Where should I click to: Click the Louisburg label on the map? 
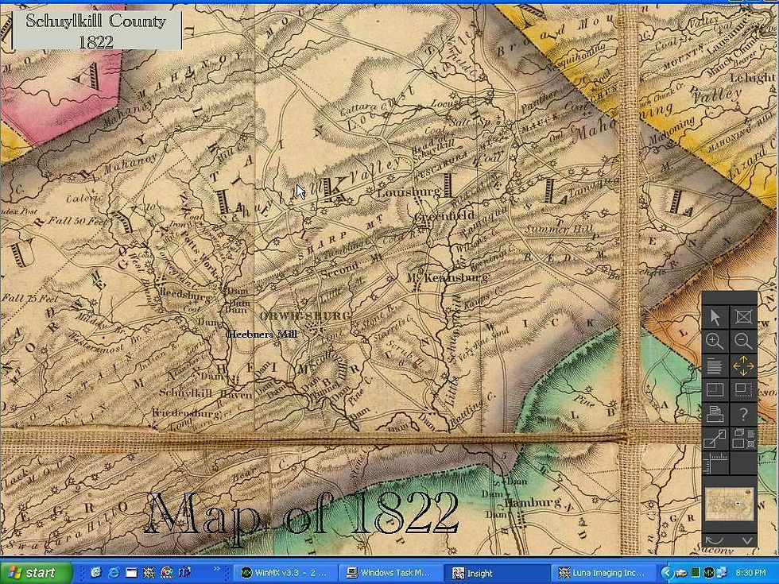pyautogui.click(x=409, y=191)
